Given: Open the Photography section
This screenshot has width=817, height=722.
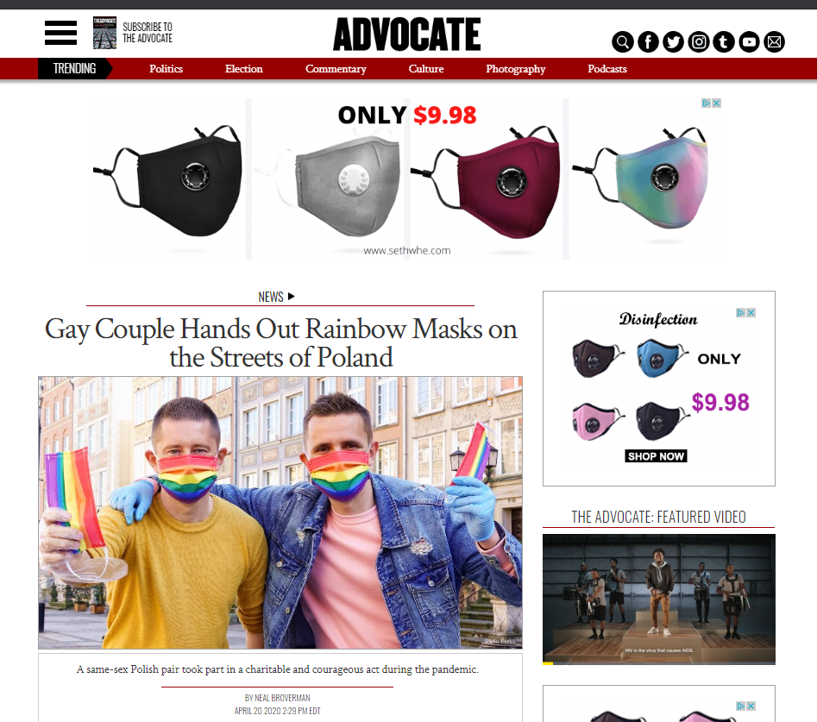Looking at the screenshot, I should pyautogui.click(x=515, y=69).
